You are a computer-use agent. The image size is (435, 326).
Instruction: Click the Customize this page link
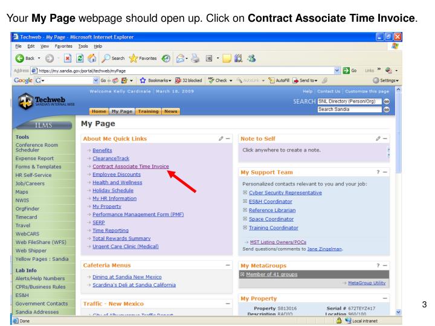(x=367, y=91)
